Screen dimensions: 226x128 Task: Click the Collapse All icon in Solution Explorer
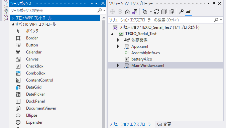[x=164, y=12]
